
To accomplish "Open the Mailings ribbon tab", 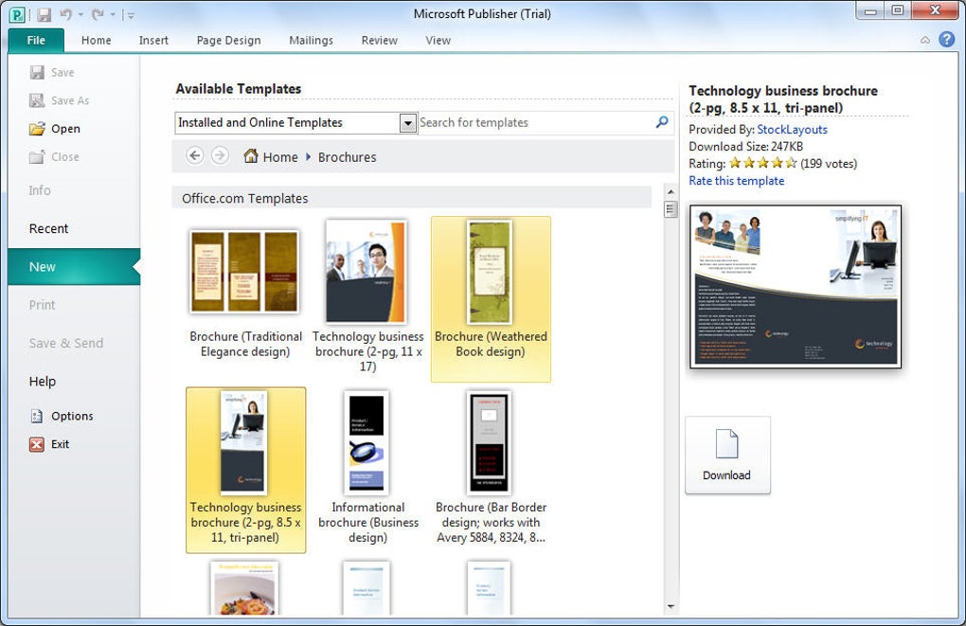I will click(x=311, y=41).
